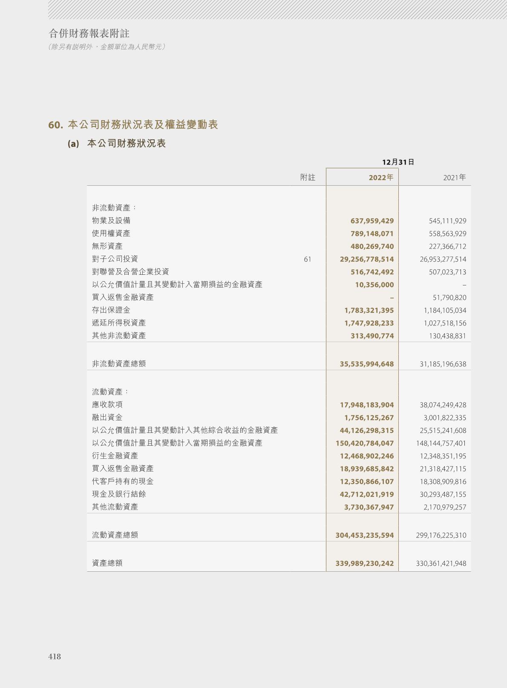Click the 衍生金融資產 row label
The width and height of the screenshot is (507, 688).
pyautogui.click(x=115, y=456)
